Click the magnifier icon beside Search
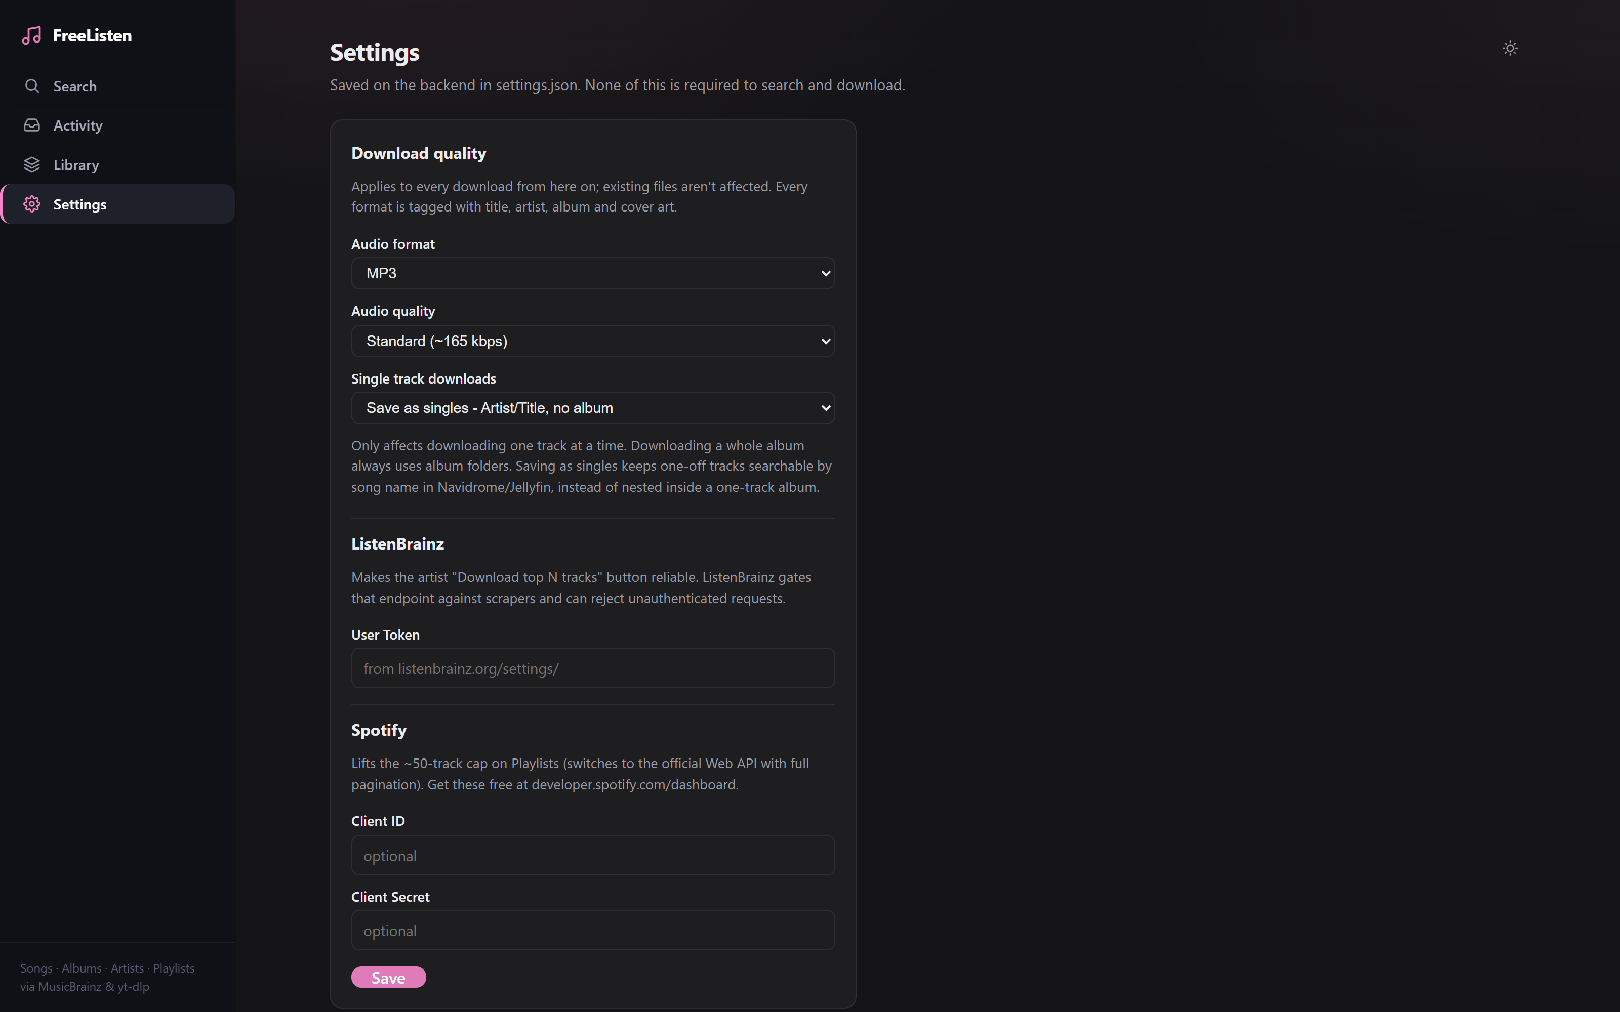The width and height of the screenshot is (1620, 1012). coord(31,86)
